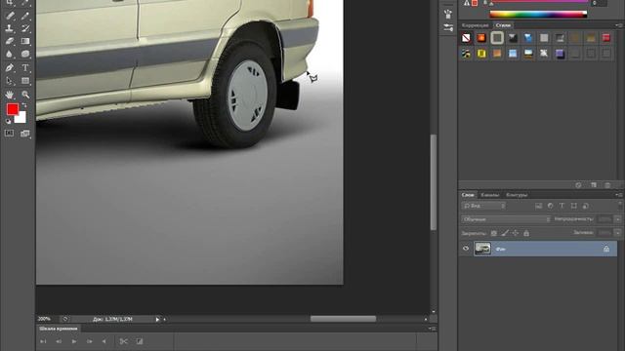
Task: Apply the blue glass style swatch
Action: (528, 38)
